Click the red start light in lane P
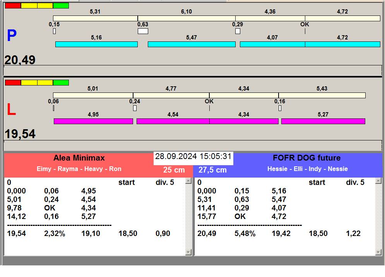 13,6
